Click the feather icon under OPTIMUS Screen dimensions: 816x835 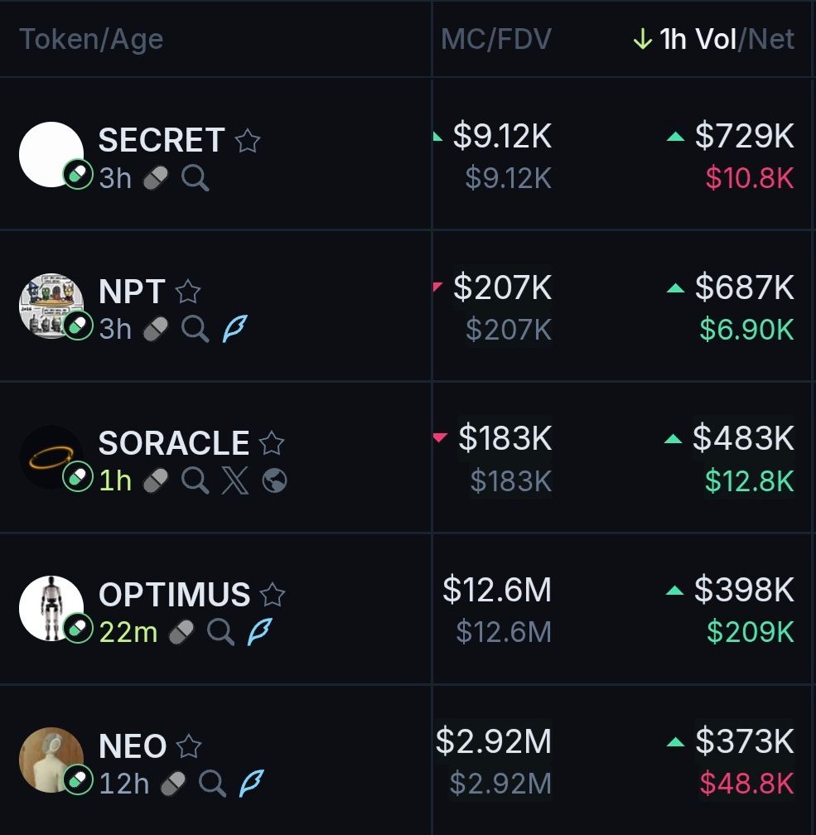(259, 632)
